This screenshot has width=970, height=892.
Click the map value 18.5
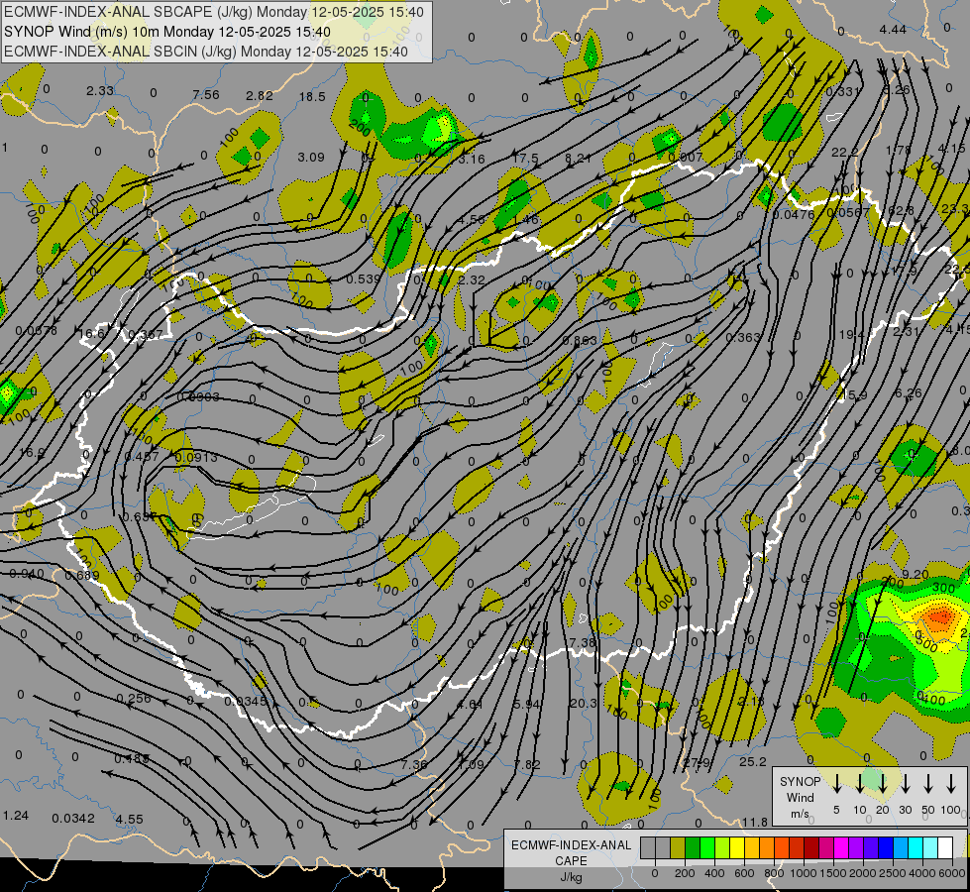(x=312, y=96)
